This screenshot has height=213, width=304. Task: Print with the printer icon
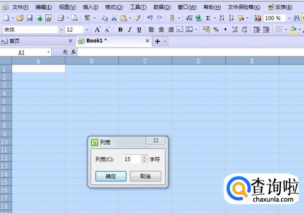click(61, 18)
